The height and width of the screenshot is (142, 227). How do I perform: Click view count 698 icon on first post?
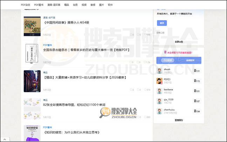click(x=147, y=35)
